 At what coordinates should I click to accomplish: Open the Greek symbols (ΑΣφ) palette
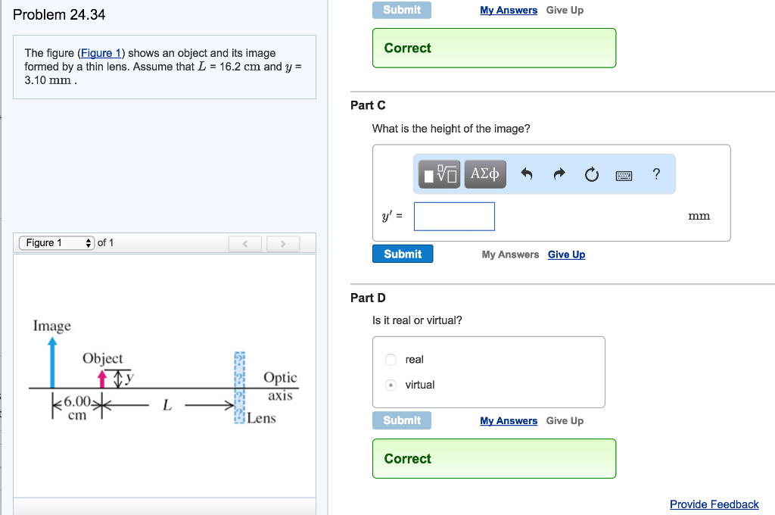[x=485, y=173]
